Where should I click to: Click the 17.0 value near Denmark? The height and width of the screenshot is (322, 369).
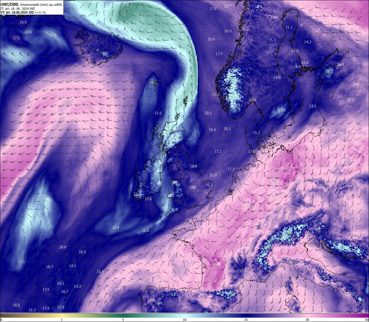pos(251,152)
